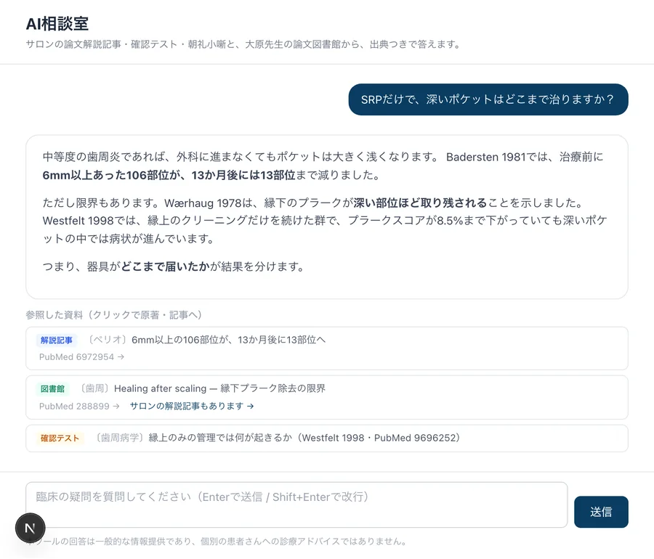
Task: Click the 確認テスト badge tag
Action: (x=60, y=438)
